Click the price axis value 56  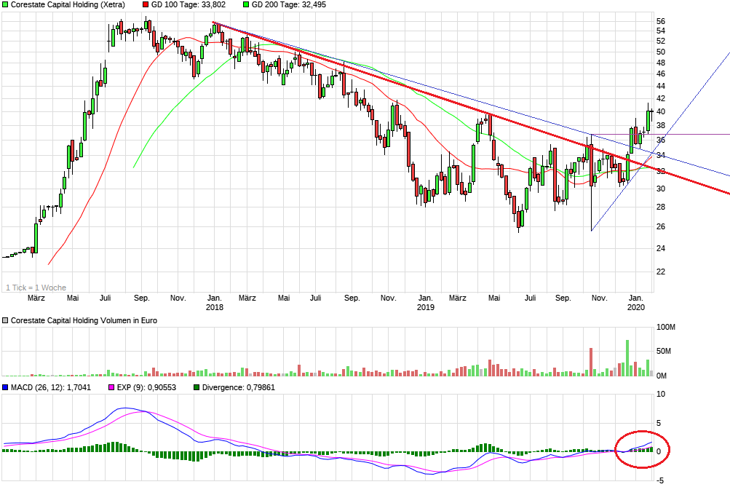pos(661,21)
